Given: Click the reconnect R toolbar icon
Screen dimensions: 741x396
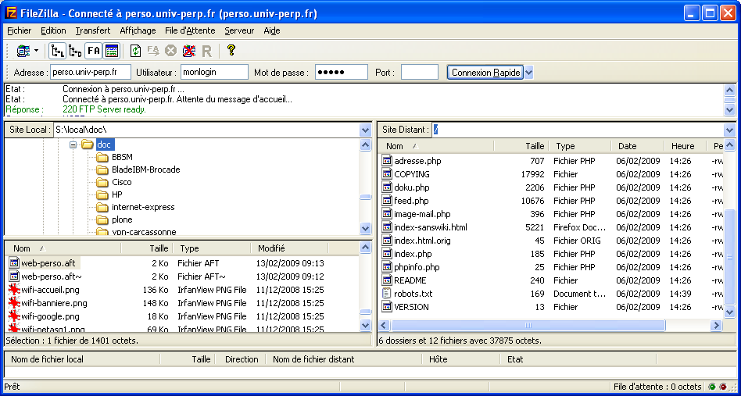Looking at the screenshot, I should 207,51.
